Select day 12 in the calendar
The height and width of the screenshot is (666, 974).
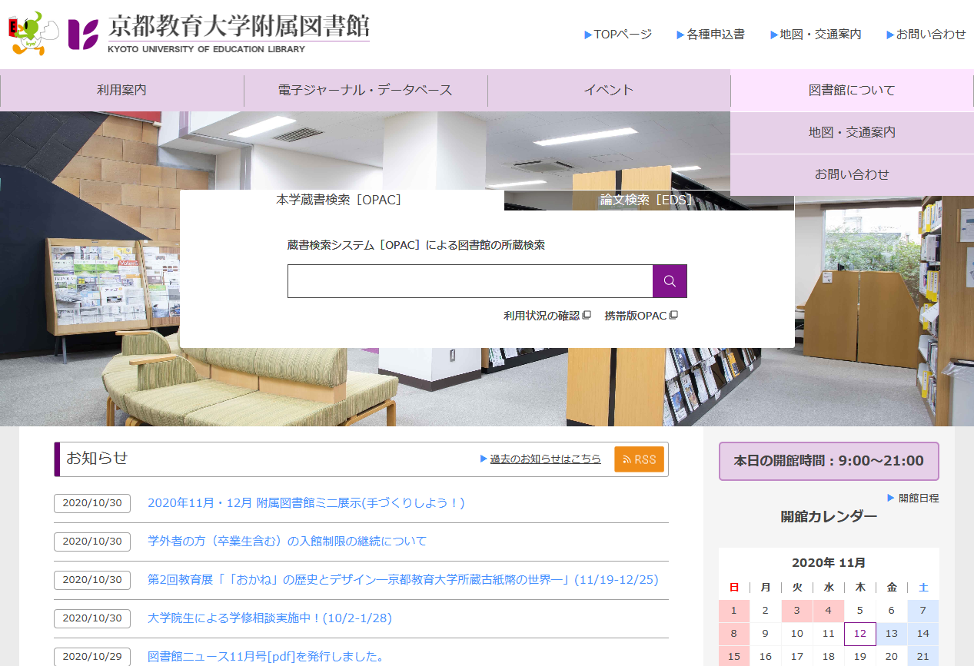click(859, 634)
